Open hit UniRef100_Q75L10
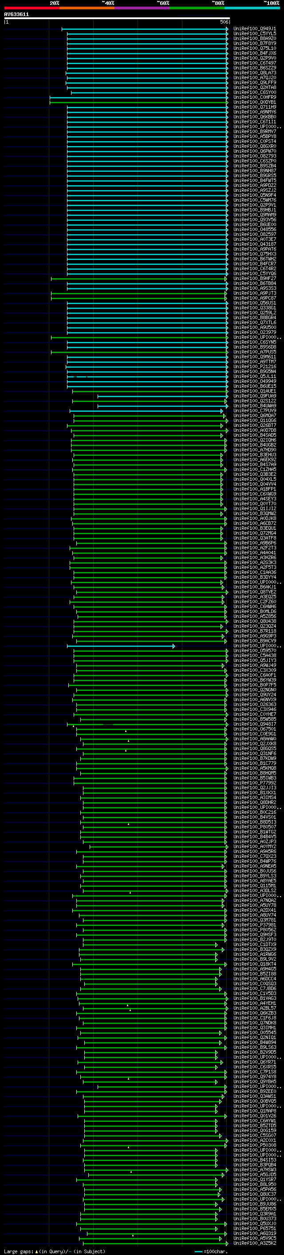Screen dimensions: 284x1255 254,48
